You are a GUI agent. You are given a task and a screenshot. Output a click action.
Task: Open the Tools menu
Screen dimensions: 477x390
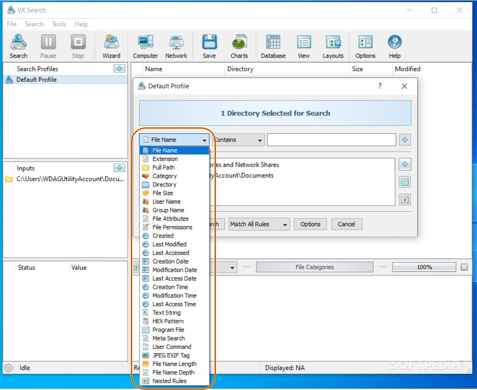(x=59, y=24)
